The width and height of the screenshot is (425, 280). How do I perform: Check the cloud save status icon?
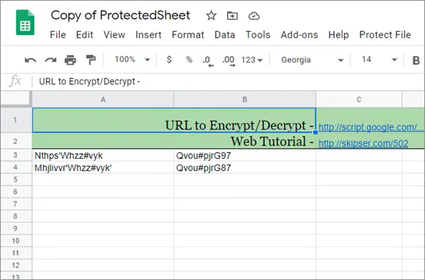[x=254, y=16]
